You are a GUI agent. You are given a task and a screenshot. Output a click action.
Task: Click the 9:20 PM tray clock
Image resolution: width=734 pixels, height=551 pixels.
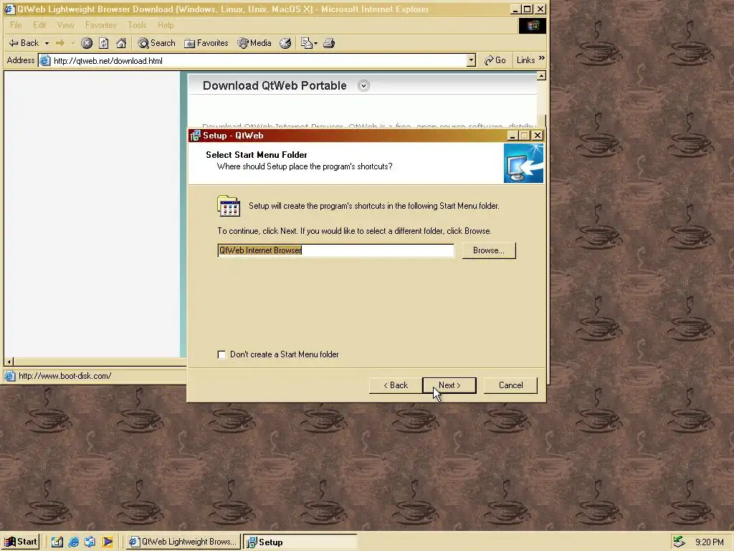point(709,542)
